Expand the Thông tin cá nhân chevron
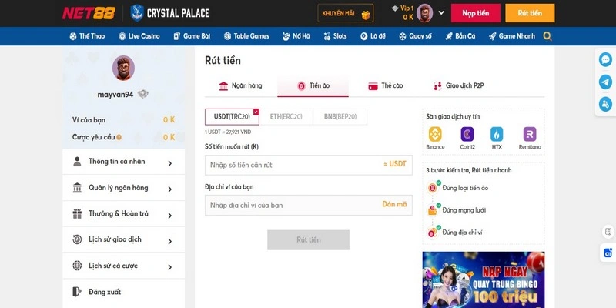 [169, 163]
